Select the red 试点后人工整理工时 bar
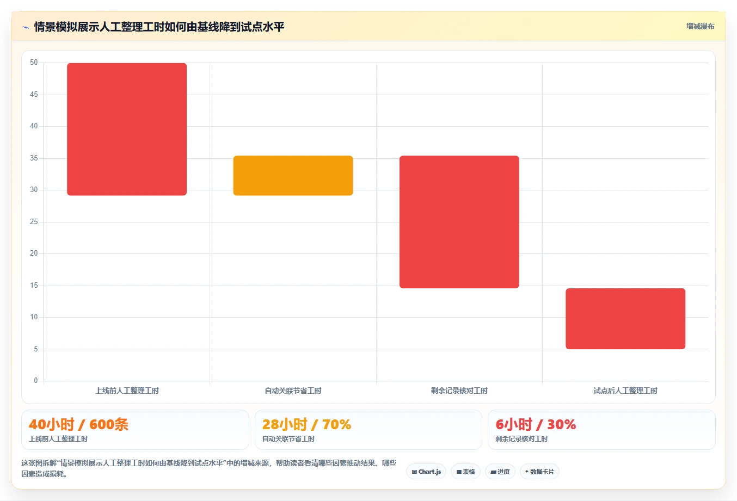 tap(625, 319)
